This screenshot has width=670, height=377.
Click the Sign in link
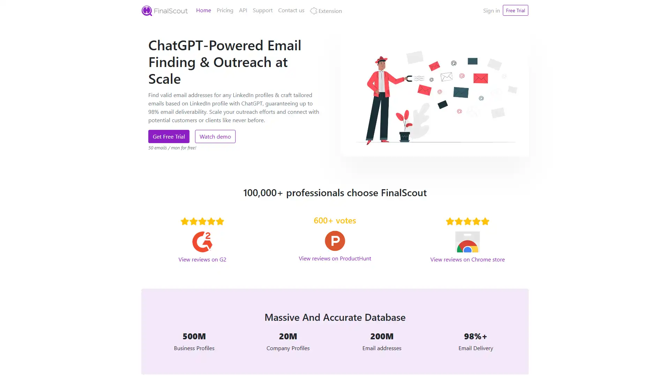tap(491, 10)
